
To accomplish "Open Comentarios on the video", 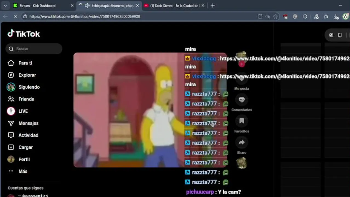I will (x=242, y=100).
